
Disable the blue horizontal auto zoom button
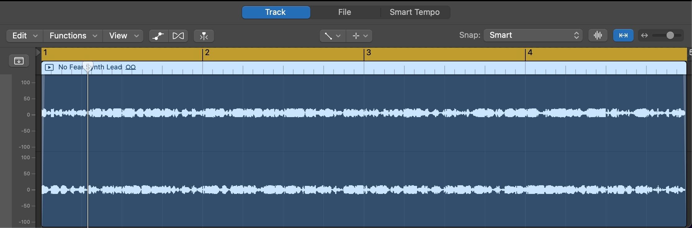pyautogui.click(x=623, y=35)
